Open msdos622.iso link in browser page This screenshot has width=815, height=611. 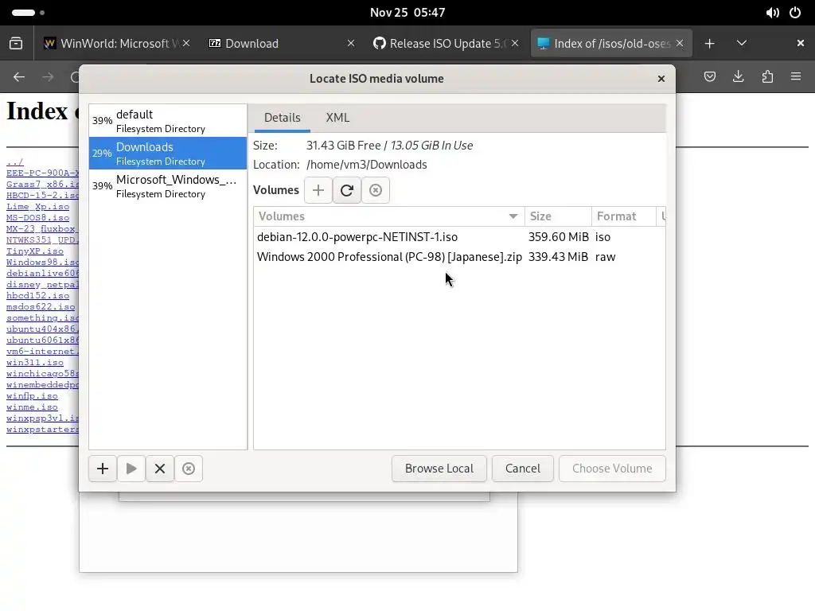pos(41,306)
